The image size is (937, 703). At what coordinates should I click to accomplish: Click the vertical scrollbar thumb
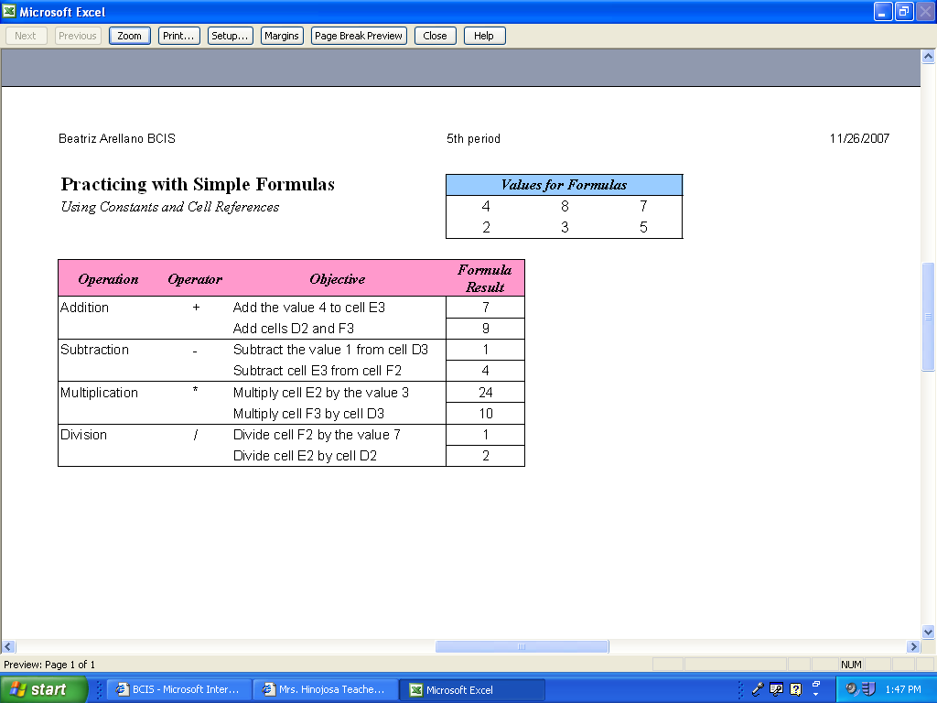pos(928,317)
